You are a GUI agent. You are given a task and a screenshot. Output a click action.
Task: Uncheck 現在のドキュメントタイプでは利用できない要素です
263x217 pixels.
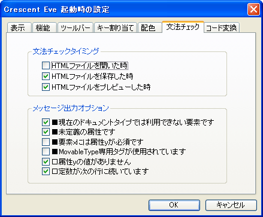coord(46,122)
